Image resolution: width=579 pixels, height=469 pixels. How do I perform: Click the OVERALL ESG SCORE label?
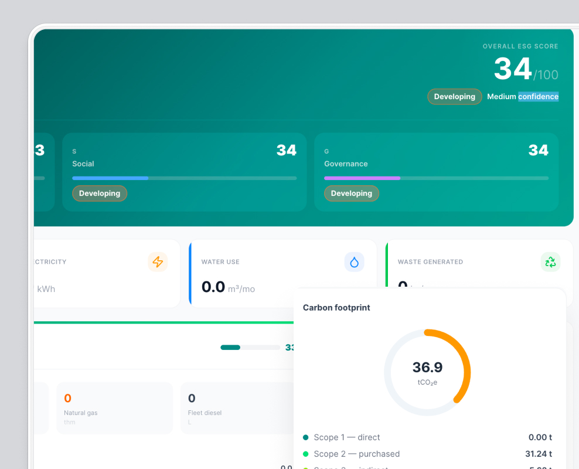(520, 46)
